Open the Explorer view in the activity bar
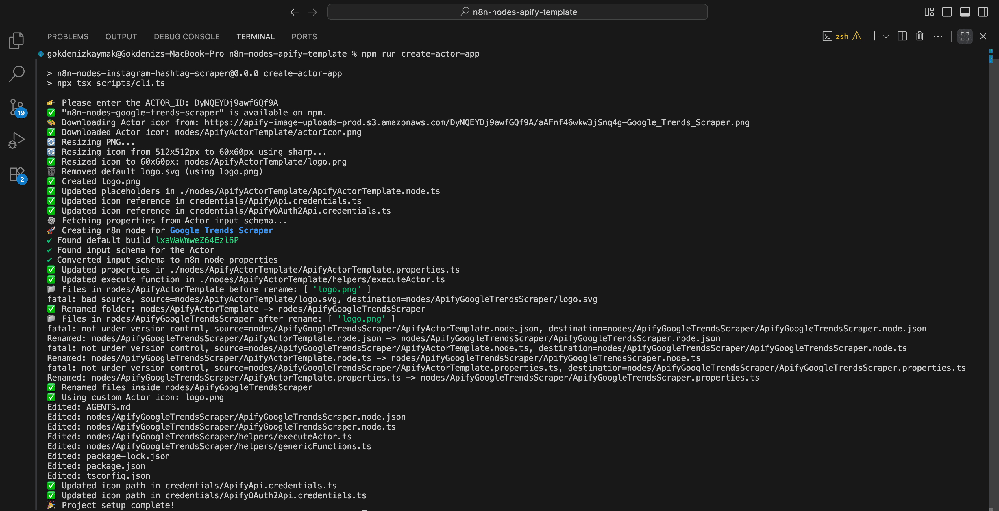The image size is (999, 511). (16, 40)
